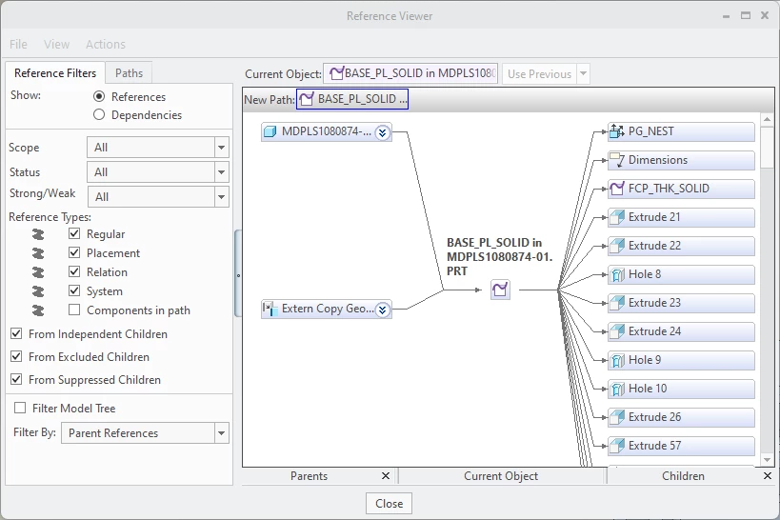The height and width of the screenshot is (520, 780).
Task: Switch to the Reference Filters tab
Action: click(x=55, y=73)
